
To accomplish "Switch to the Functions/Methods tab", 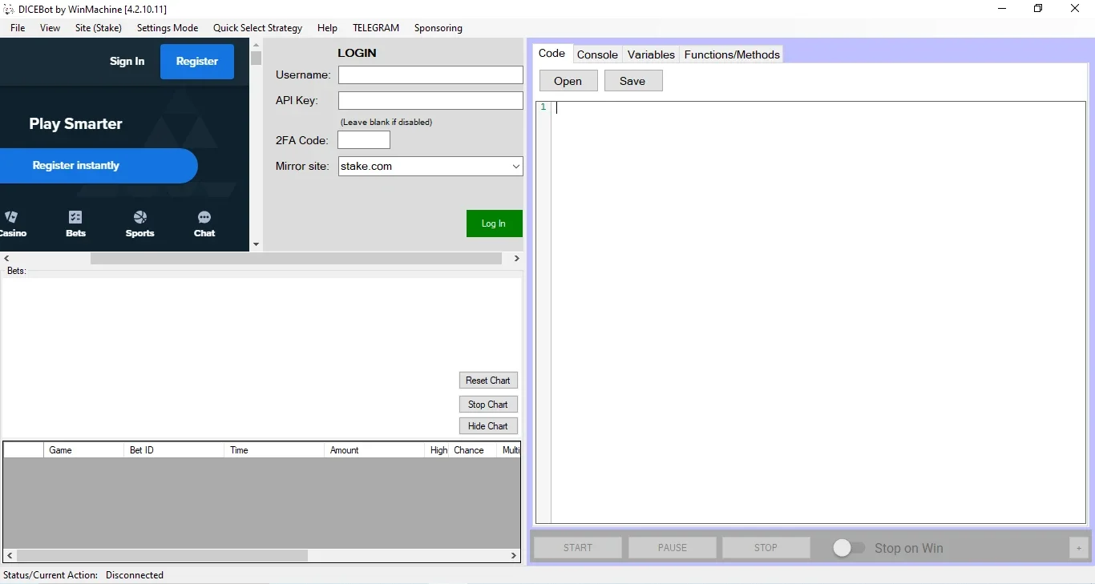I will point(732,54).
